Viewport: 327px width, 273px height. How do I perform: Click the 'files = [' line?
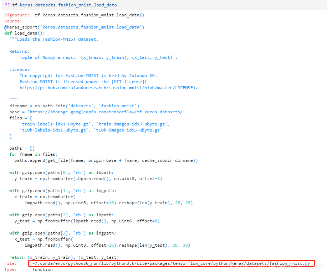(x=21, y=118)
